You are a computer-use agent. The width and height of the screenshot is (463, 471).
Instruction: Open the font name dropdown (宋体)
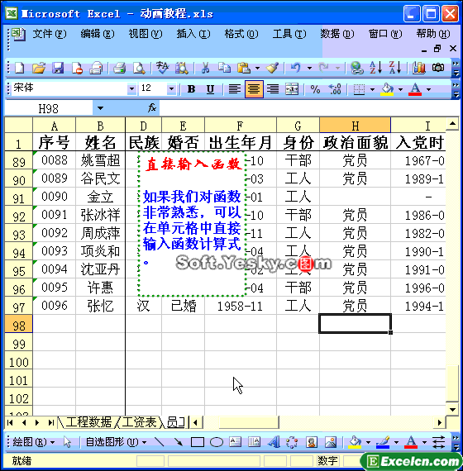click(x=131, y=89)
